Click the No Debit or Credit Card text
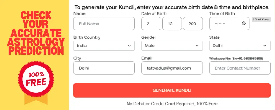The height and width of the screenshot is (110, 275). click(172, 104)
